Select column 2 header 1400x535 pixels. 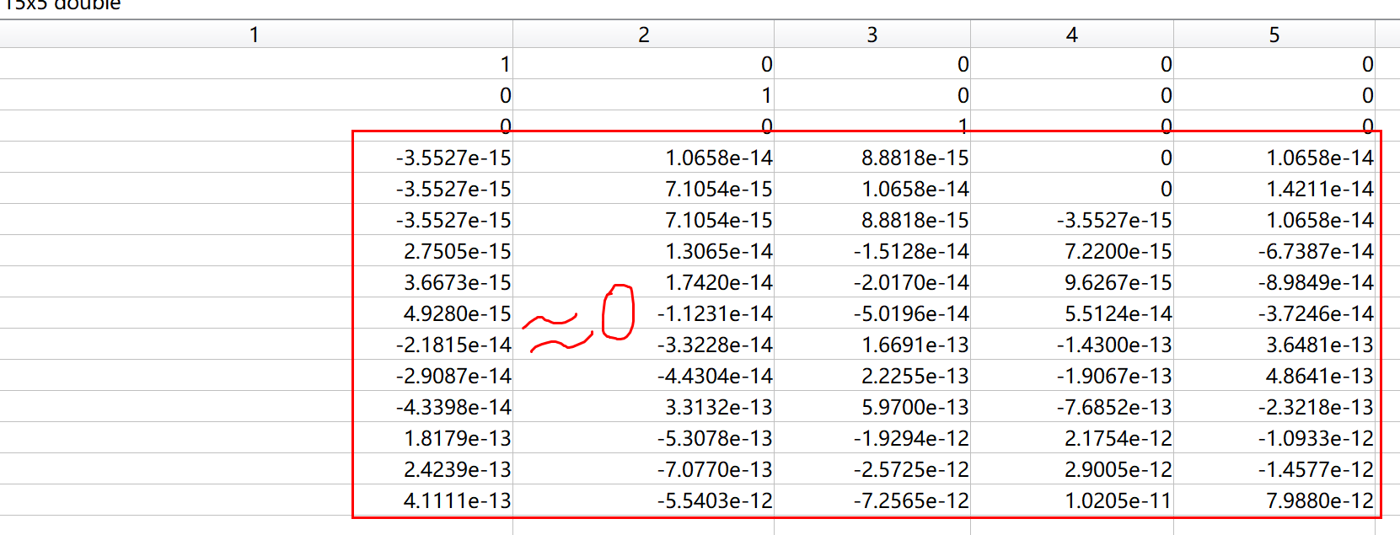pos(643,35)
